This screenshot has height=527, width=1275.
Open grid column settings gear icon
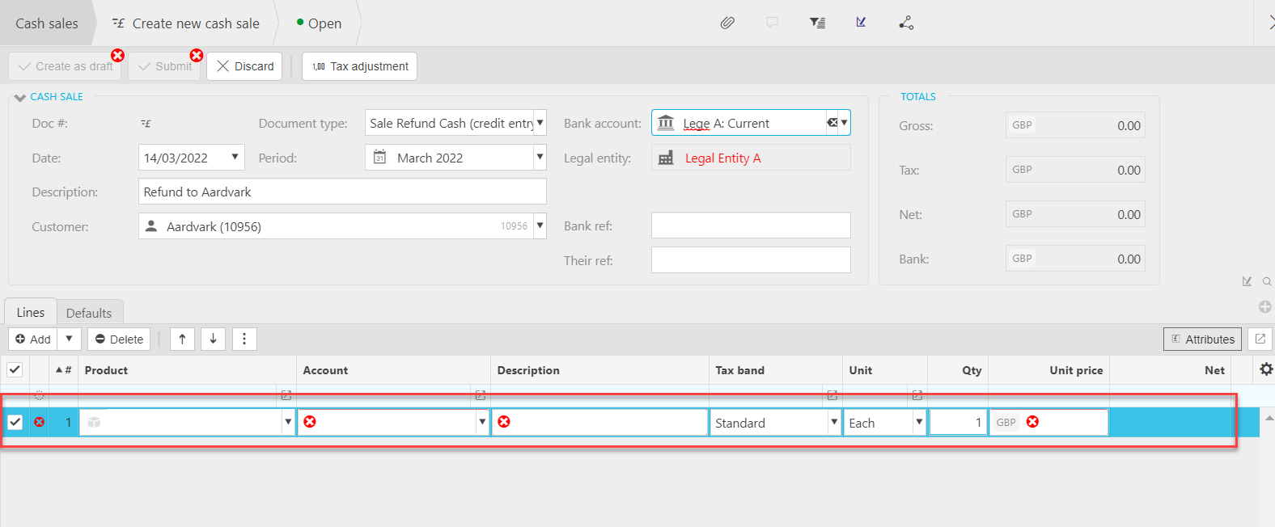[1266, 369]
